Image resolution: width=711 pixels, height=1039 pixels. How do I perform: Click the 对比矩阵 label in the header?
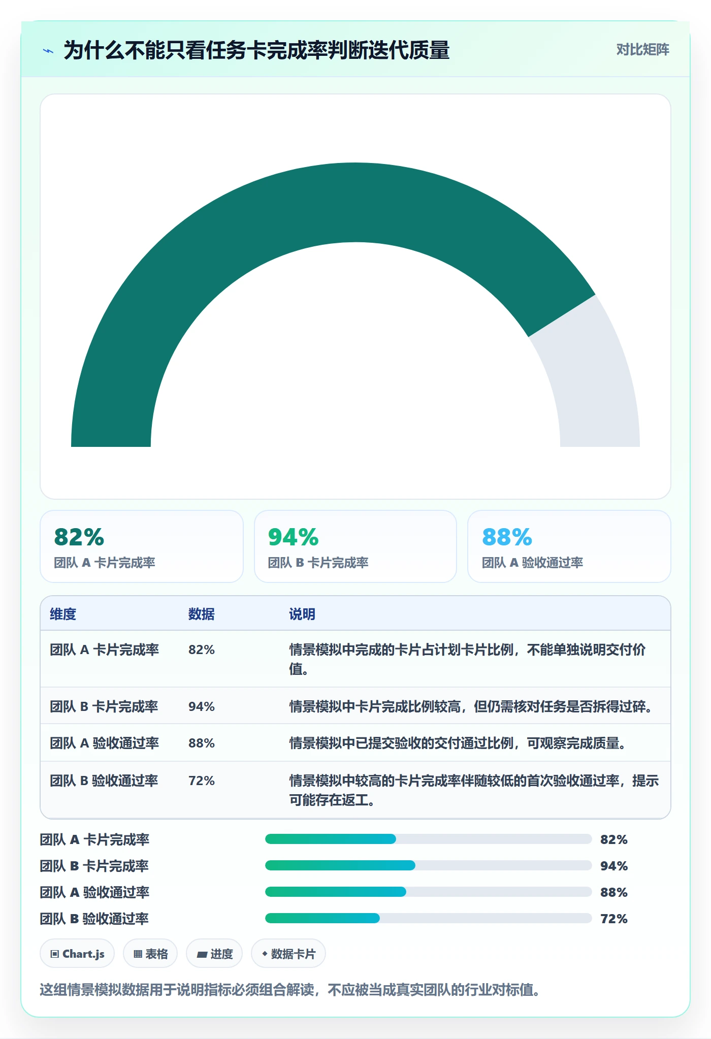[642, 50]
